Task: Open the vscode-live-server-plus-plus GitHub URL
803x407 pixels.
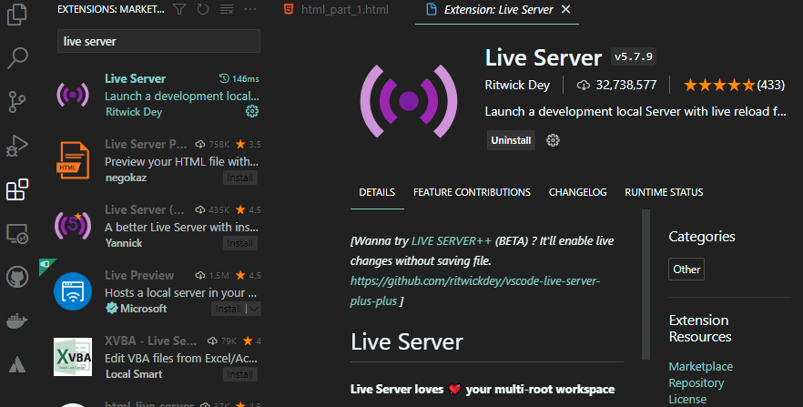Action: pos(474,290)
